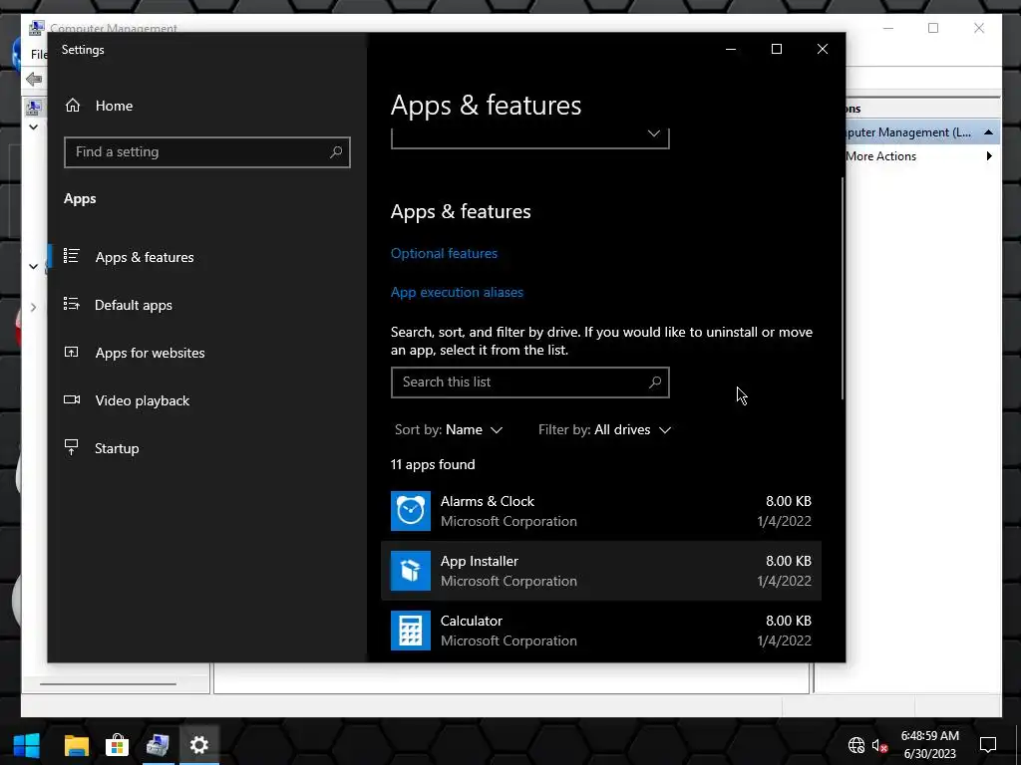Open the clock showing 6:48:59 AM
Viewport: 1021px width, 765px height.
(930, 745)
